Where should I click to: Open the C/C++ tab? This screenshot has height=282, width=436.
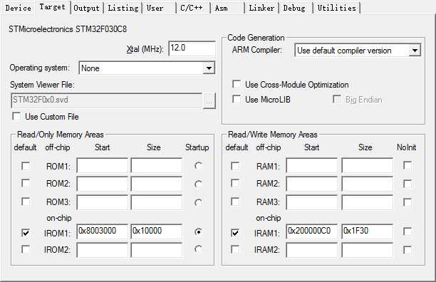[x=192, y=8]
